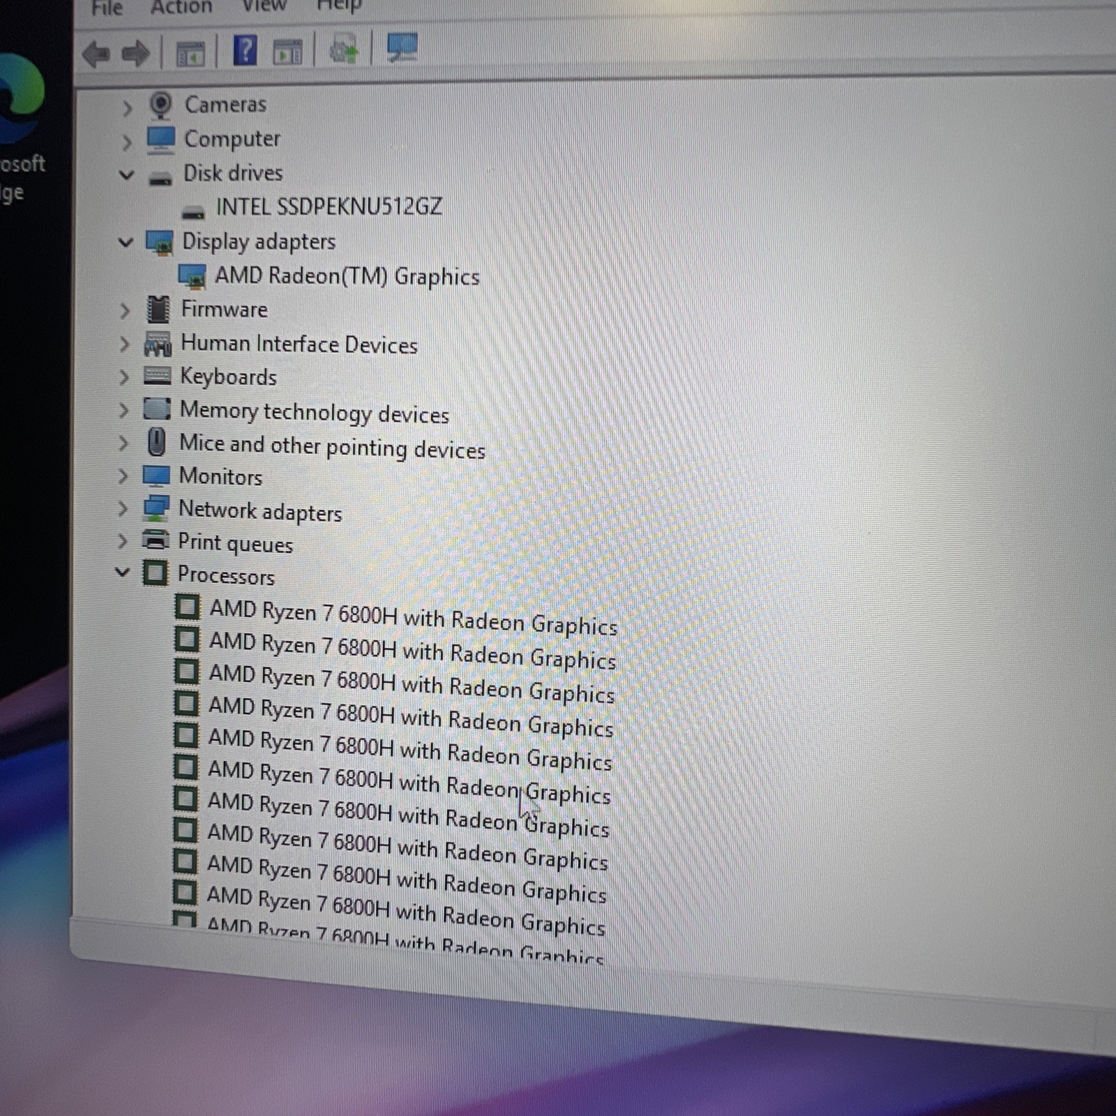Select the Human Interface Devices label

[299, 345]
